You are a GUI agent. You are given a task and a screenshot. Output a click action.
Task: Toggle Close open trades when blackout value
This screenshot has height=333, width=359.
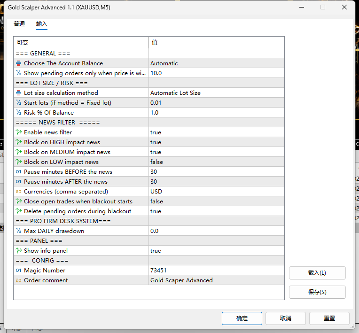point(216,201)
